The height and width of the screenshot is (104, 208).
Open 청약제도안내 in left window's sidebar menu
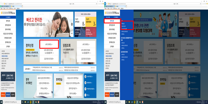[8, 42]
